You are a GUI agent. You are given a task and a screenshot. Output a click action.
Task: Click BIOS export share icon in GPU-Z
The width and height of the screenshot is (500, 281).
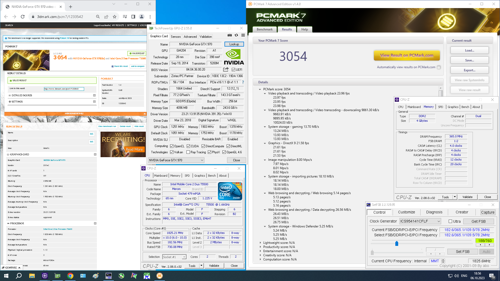tap(226, 69)
